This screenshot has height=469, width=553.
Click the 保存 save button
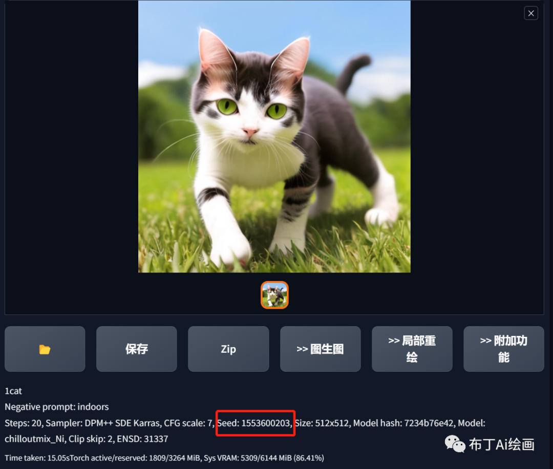pos(137,349)
